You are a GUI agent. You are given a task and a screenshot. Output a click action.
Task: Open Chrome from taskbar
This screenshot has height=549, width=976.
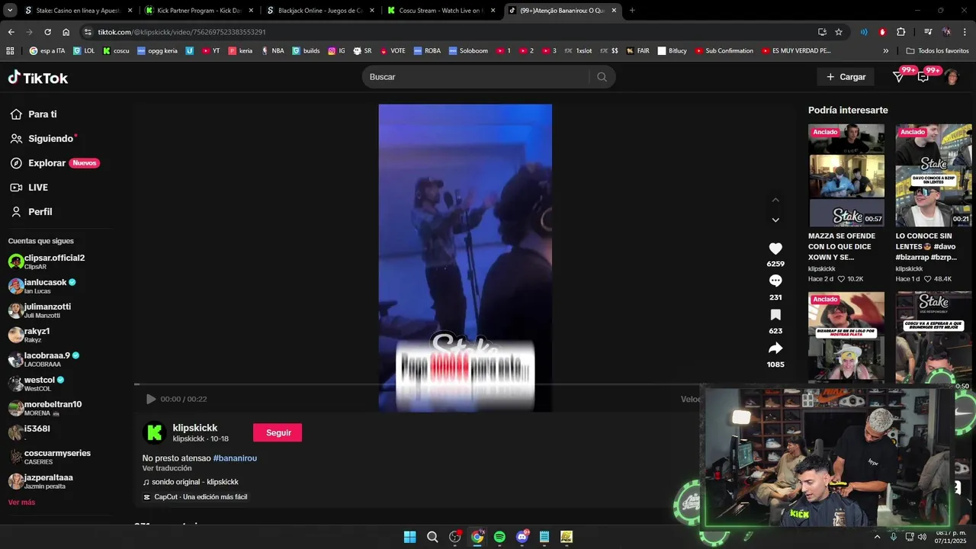click(x=477, y=537)
